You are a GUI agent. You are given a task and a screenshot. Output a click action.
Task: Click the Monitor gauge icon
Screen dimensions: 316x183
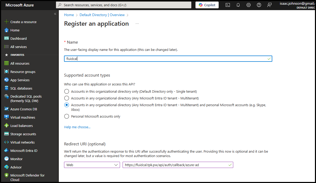click(x=7, y=159)
